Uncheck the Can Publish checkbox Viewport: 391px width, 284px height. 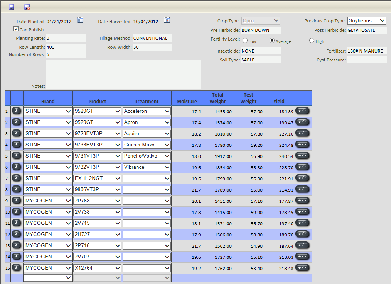(16, 29)
